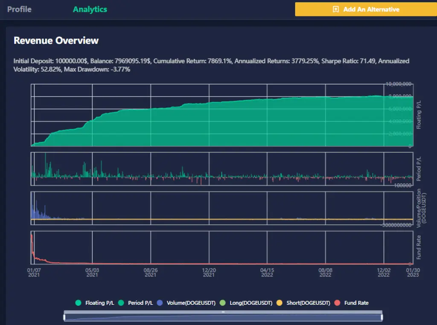Open the Analytics tab
Viewport: 437px width, 325px height.
point(90,9)
